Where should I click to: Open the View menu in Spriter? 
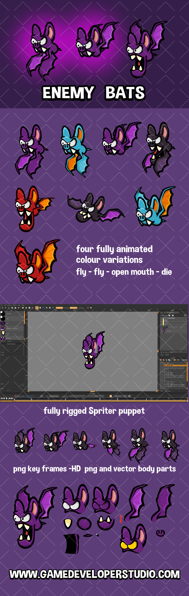[x=19, y=305]
